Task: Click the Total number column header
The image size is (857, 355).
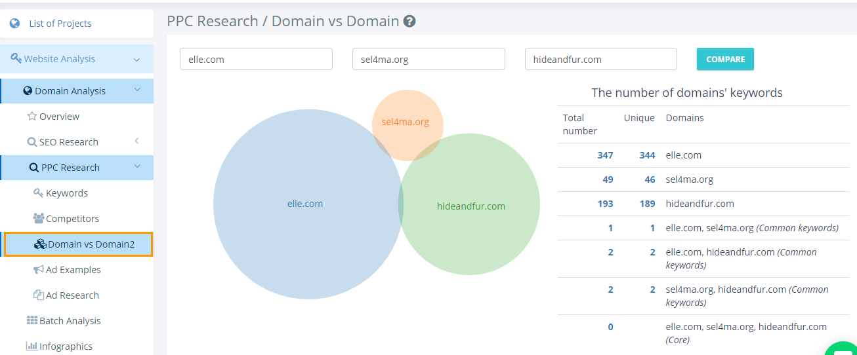Action: (x=580, y=124)
